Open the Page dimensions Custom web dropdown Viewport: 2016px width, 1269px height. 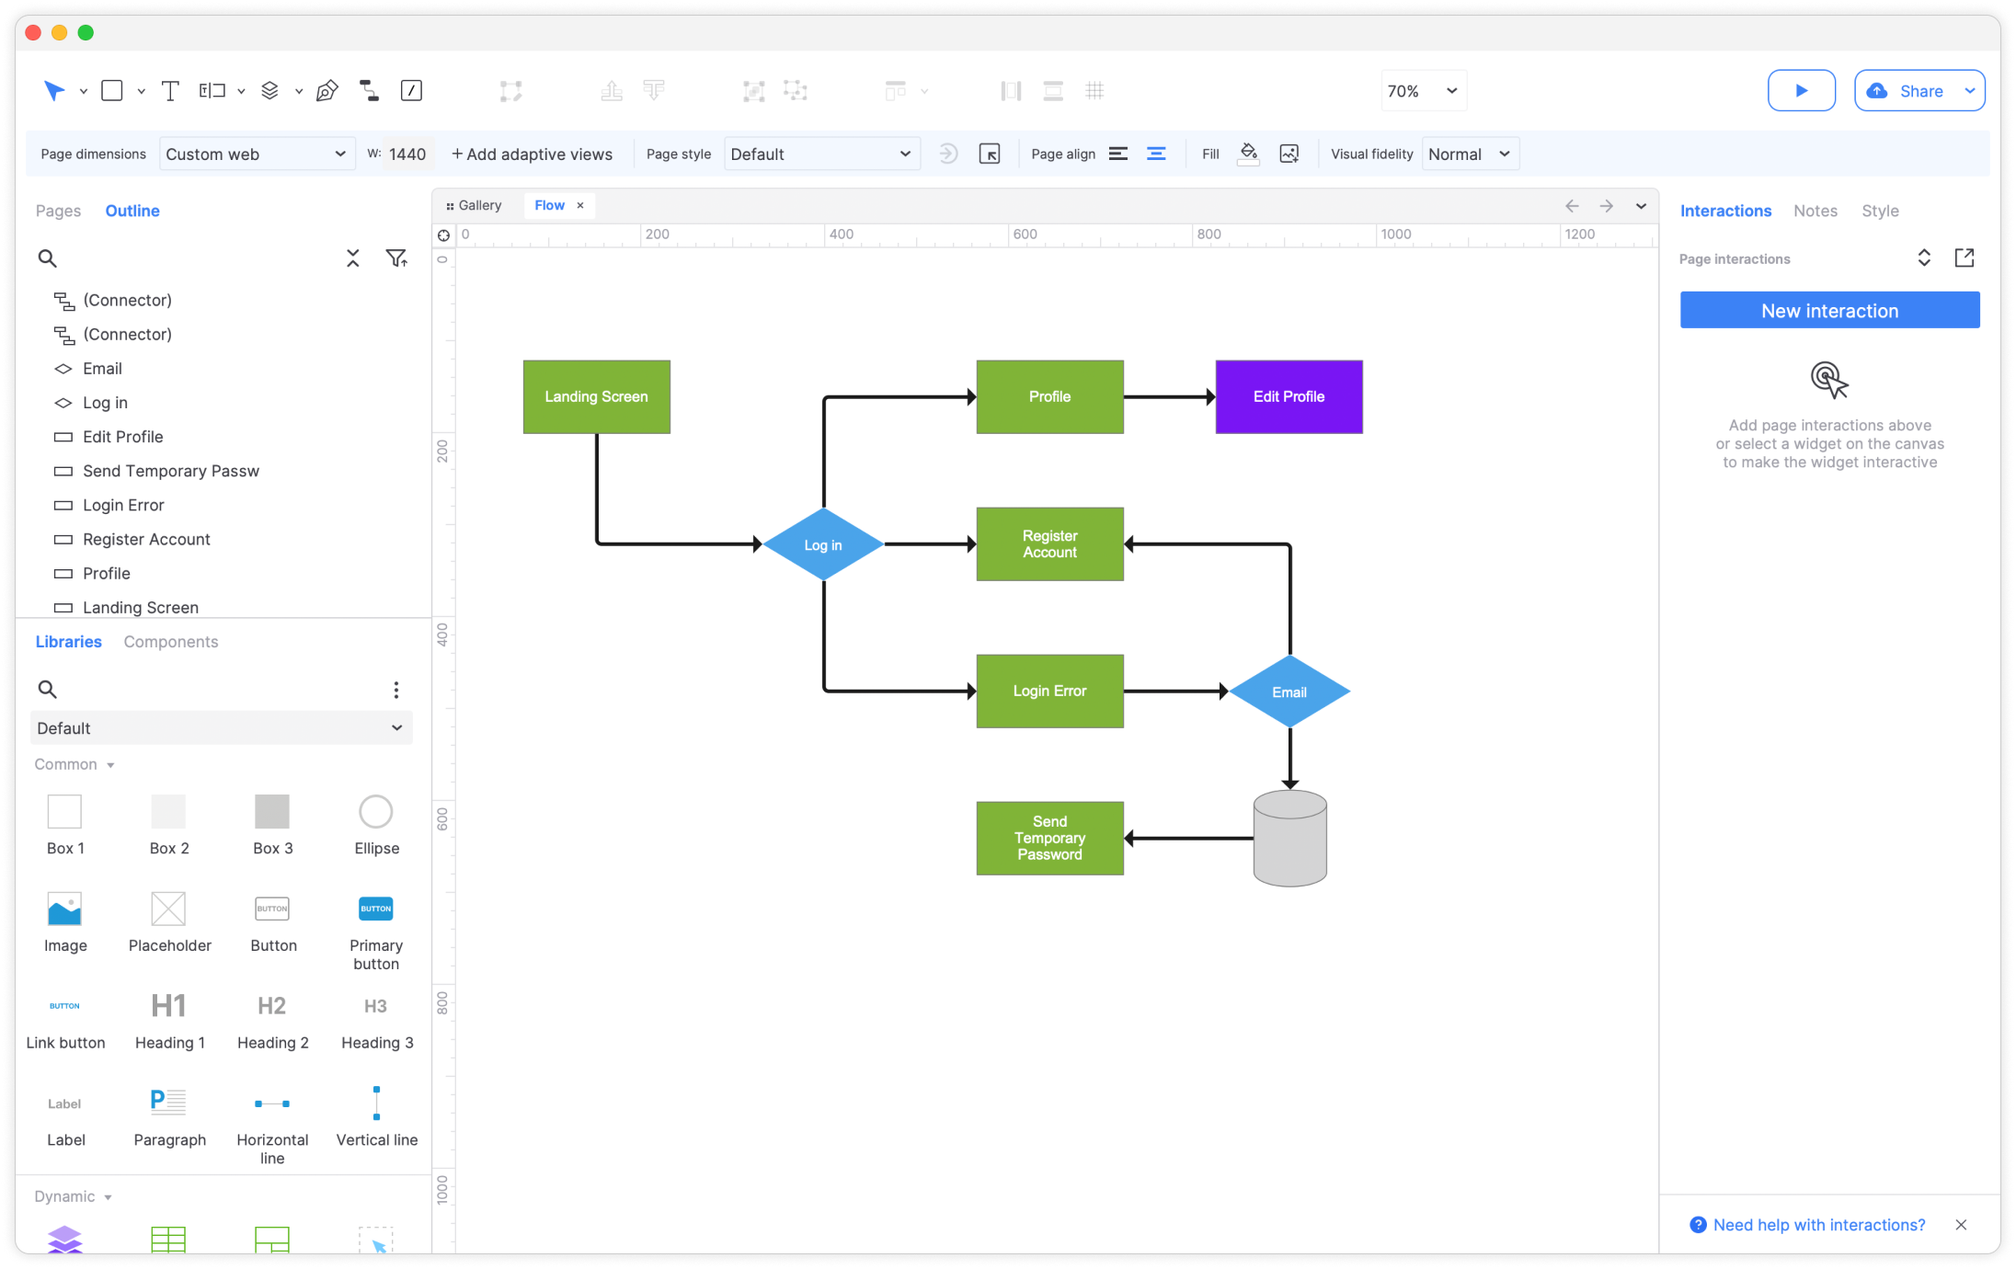[257, 154]
